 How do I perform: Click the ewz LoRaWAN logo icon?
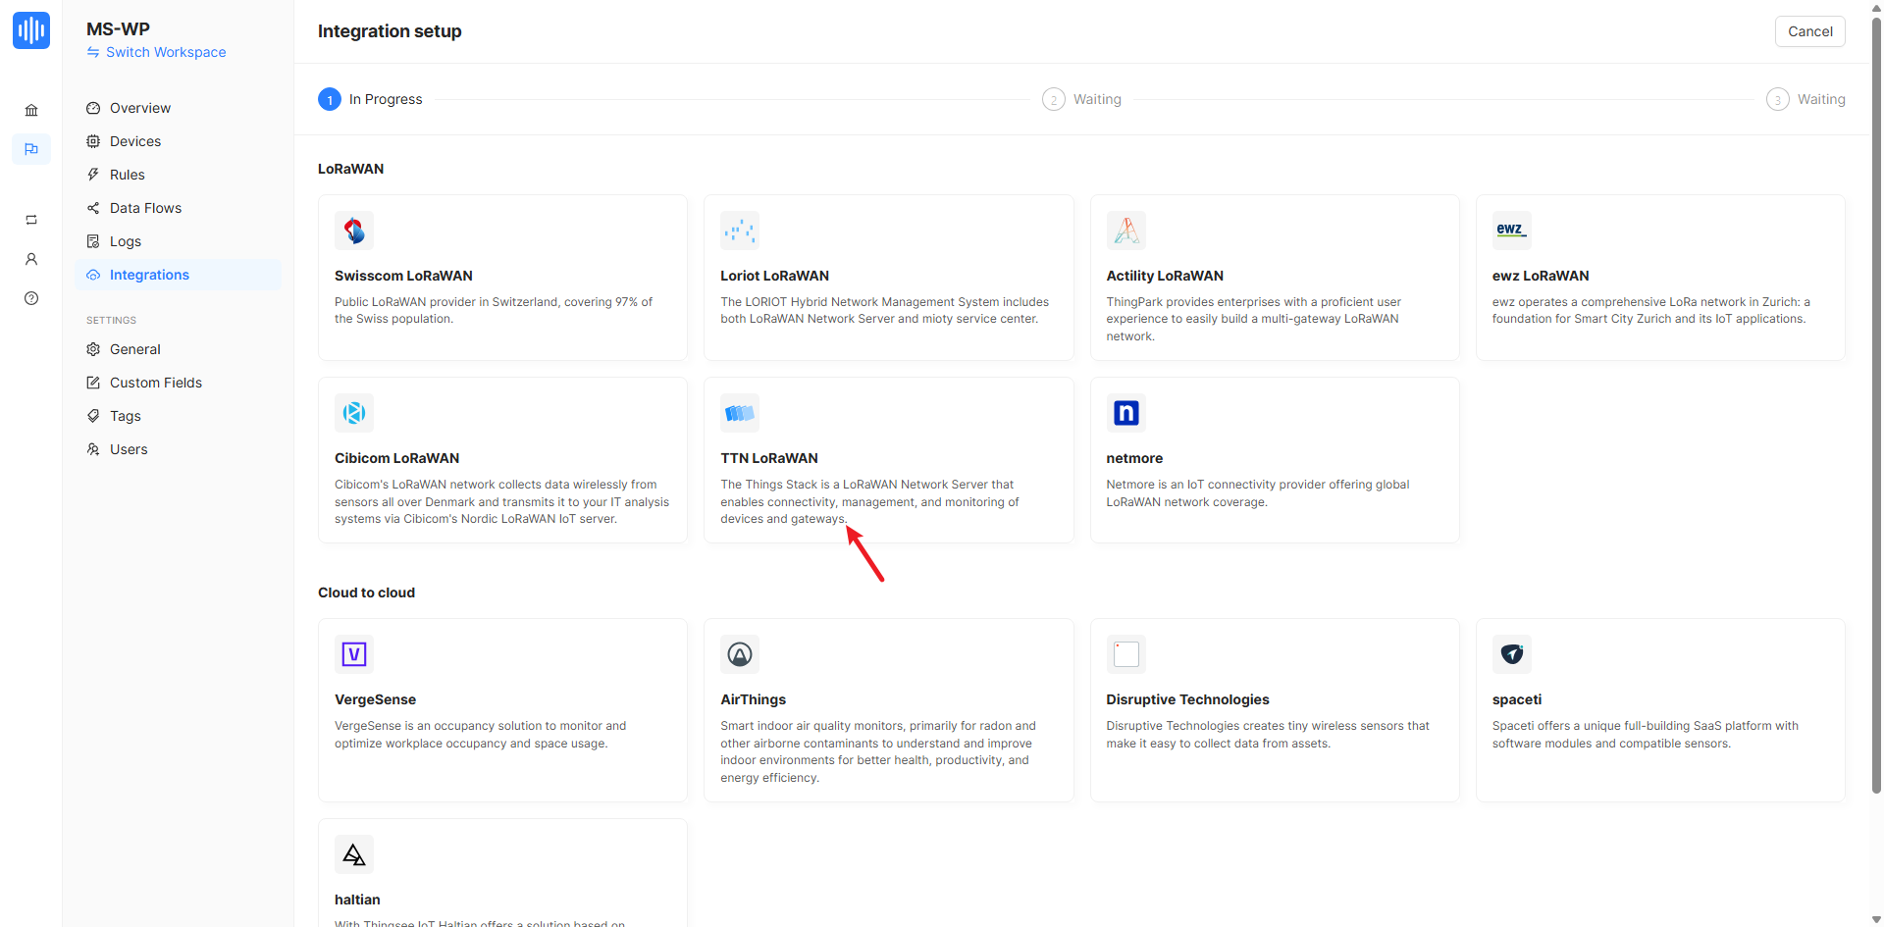click(x=1512, y=231)
